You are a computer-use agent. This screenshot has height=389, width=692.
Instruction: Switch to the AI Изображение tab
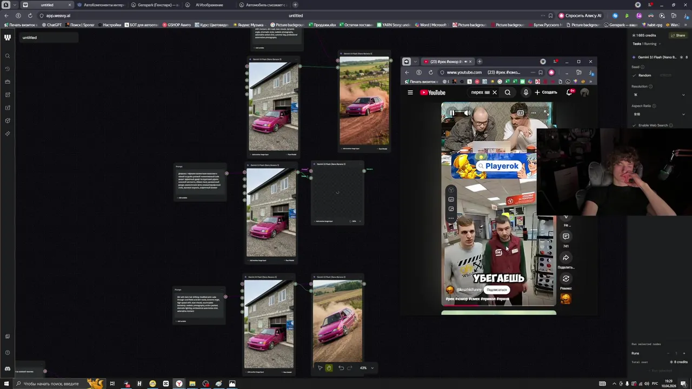pos(209,5)
